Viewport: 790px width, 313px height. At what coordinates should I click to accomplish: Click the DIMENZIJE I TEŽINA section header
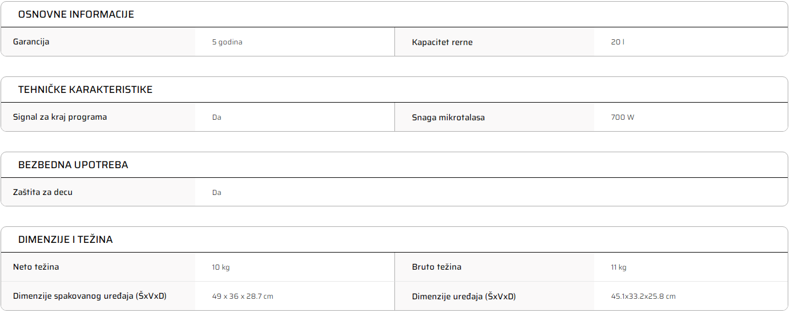tap(65, 240)
